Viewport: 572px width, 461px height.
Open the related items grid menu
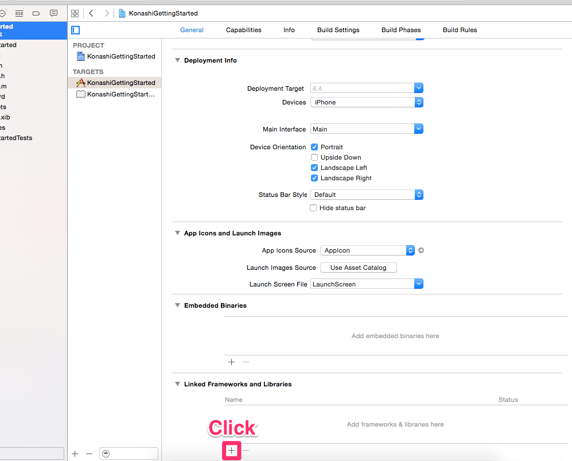pos(75,13)
